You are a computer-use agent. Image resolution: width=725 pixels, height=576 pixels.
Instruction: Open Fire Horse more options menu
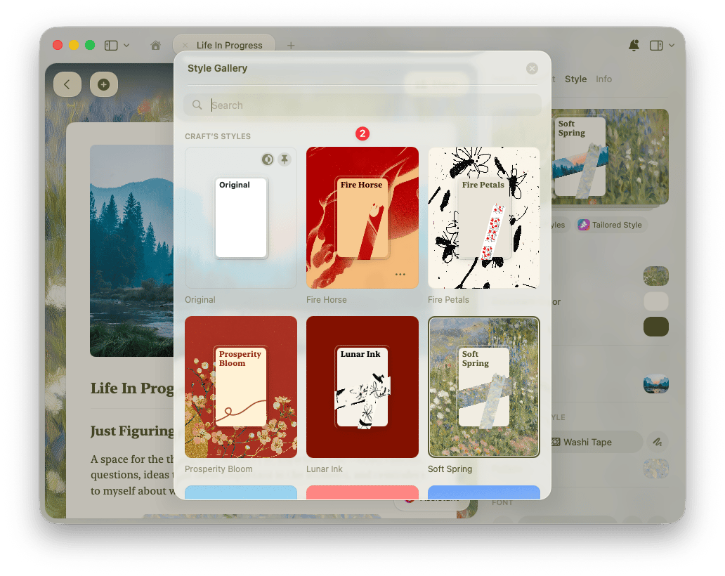[x=400, y=275]
